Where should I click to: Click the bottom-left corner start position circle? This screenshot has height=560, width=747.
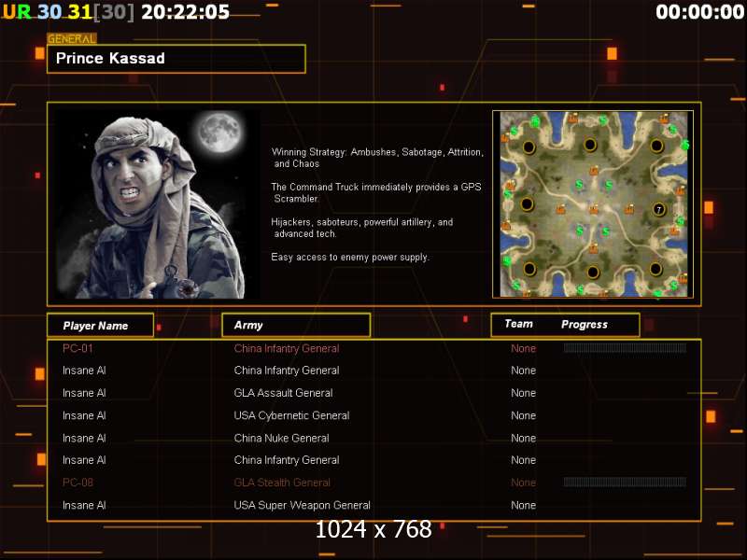coord(529,269)
